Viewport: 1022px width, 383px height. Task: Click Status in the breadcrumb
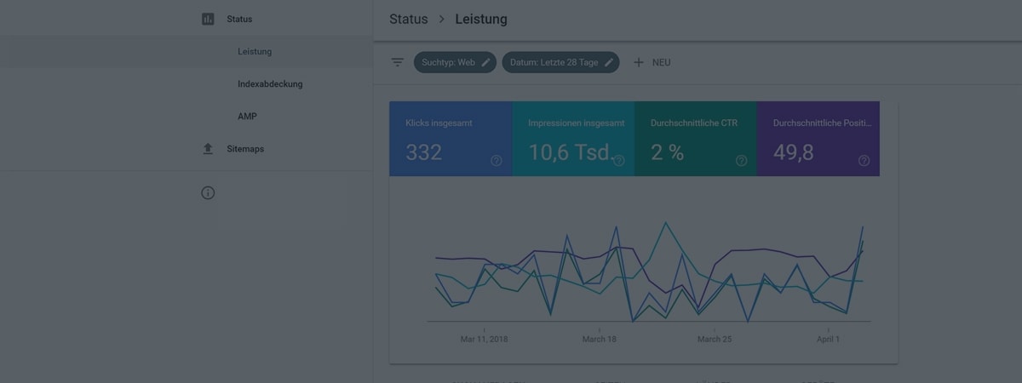[x=409, y=19]
